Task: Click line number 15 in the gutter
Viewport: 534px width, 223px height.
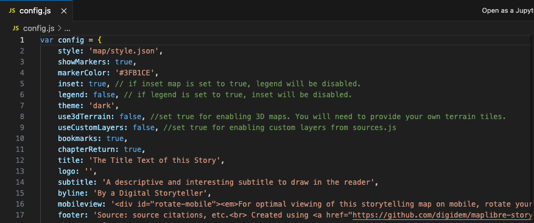Action: coord(20,193)
